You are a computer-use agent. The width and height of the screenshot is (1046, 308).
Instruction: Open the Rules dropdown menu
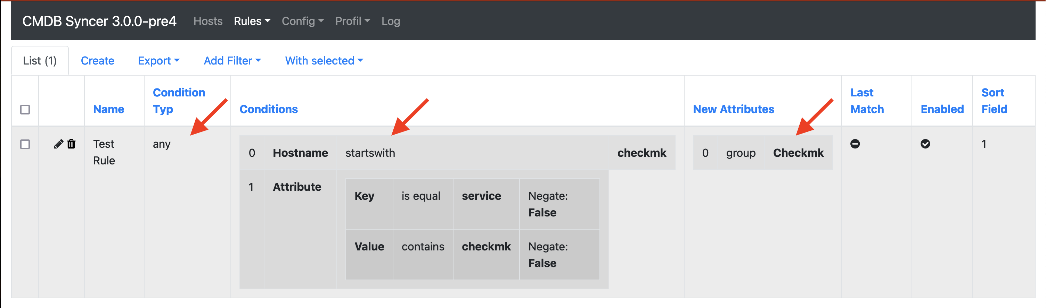click(252, 21)
